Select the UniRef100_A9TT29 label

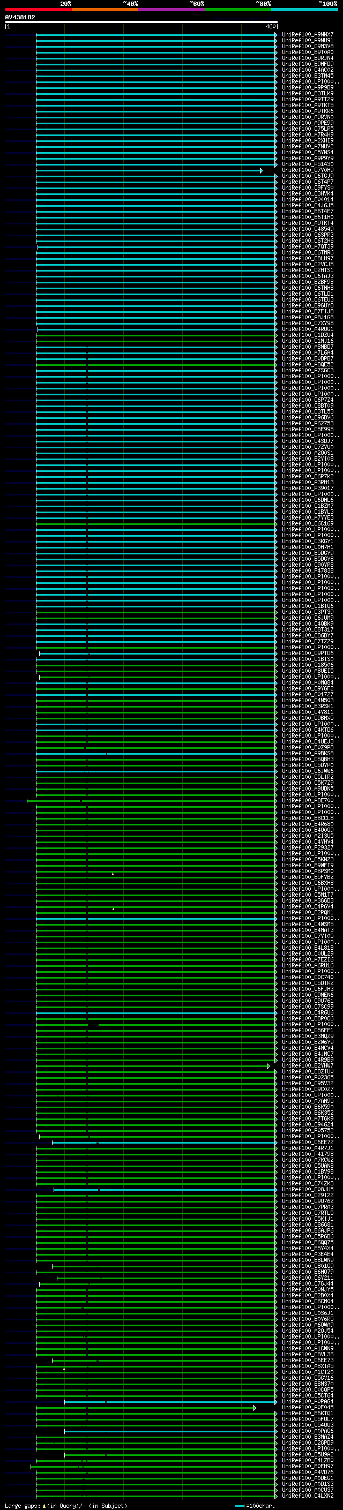tap(307, 99)
